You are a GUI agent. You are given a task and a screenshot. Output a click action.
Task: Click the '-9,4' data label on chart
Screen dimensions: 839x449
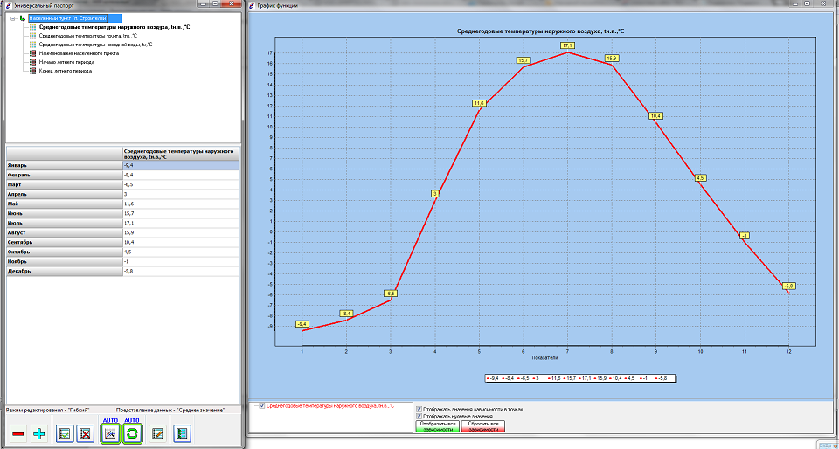pyautogui.click(x=302, y=324)
